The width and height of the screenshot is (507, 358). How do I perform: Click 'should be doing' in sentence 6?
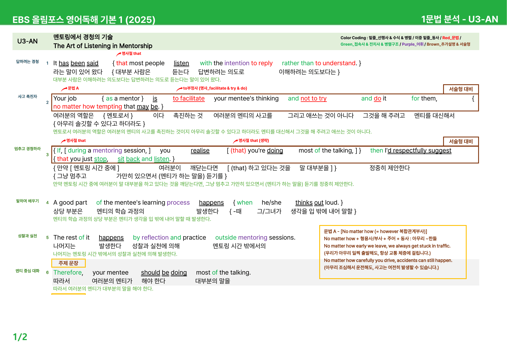click(x=164, y=273)
